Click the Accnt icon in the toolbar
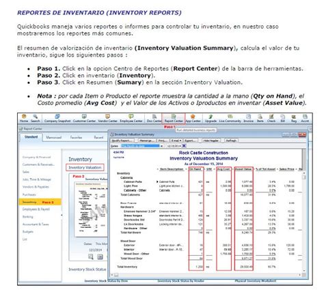 tap(305, 118)
